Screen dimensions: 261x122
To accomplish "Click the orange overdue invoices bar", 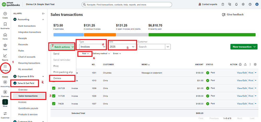I will point(100,35).
